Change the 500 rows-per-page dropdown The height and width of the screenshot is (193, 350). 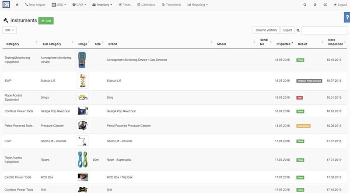[10, 30]
